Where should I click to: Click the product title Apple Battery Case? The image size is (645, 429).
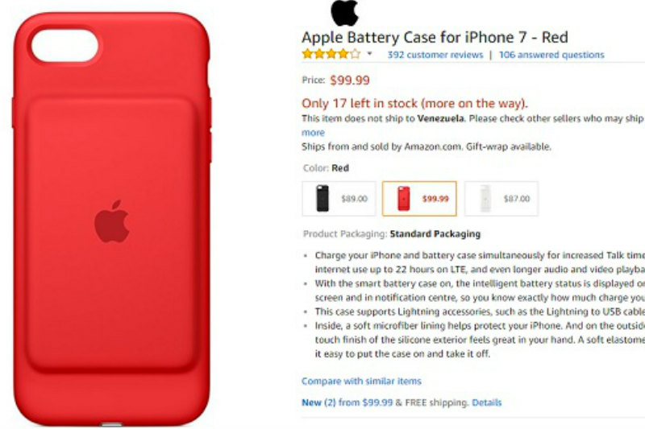pos(435,37)
